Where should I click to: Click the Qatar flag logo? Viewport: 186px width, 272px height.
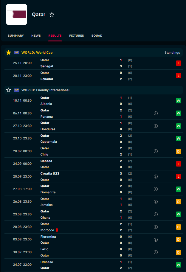[16, 14]
